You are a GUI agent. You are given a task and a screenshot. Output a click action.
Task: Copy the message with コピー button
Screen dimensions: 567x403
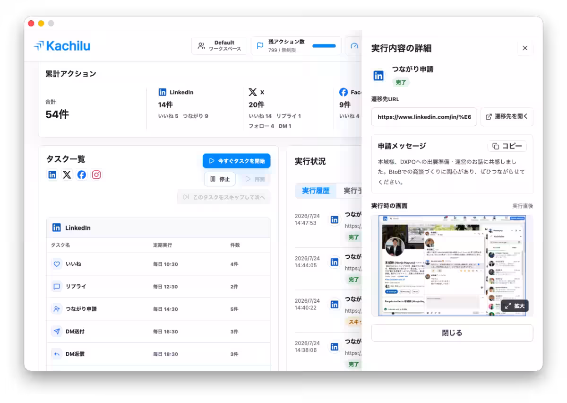click(507, 146)
